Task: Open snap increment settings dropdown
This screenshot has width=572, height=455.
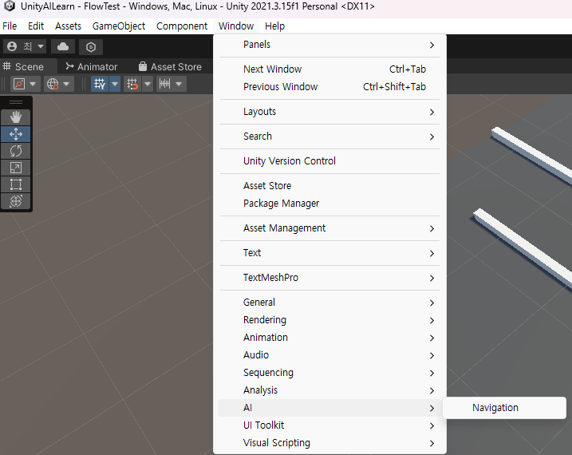Action: pos(179,84)
